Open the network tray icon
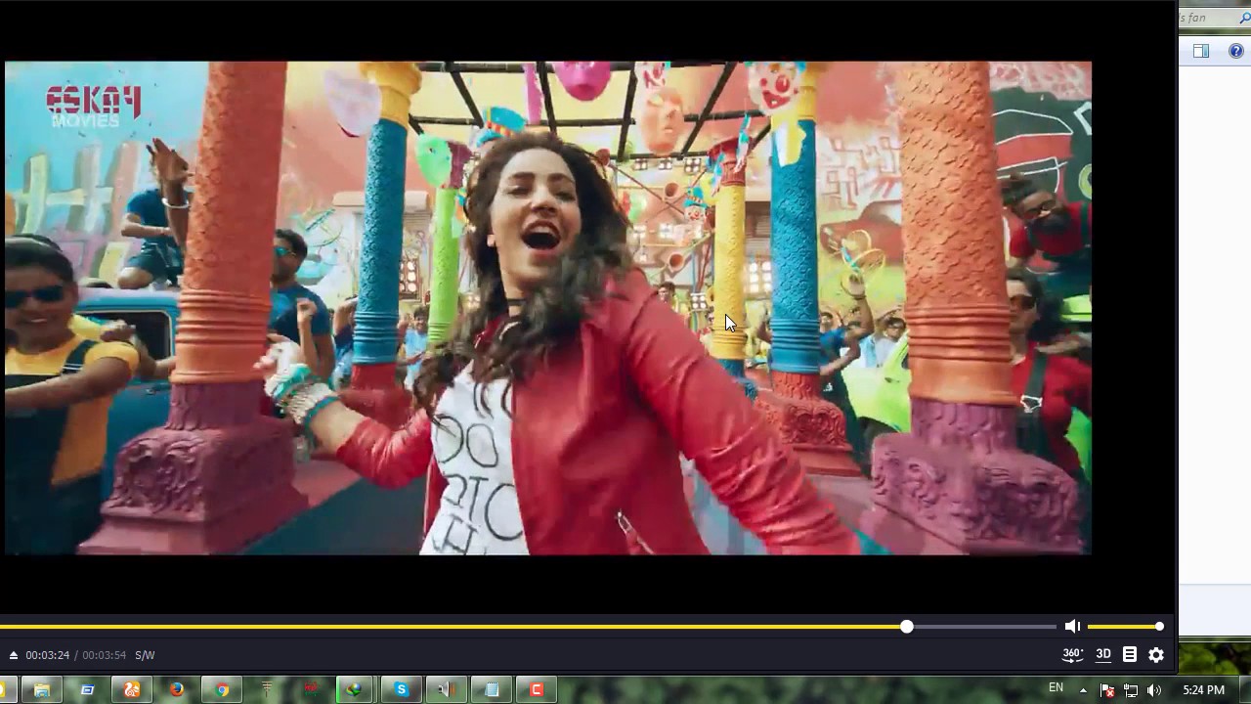The height and width of the screenshot is (704, 1251). tap(1131, 690)
